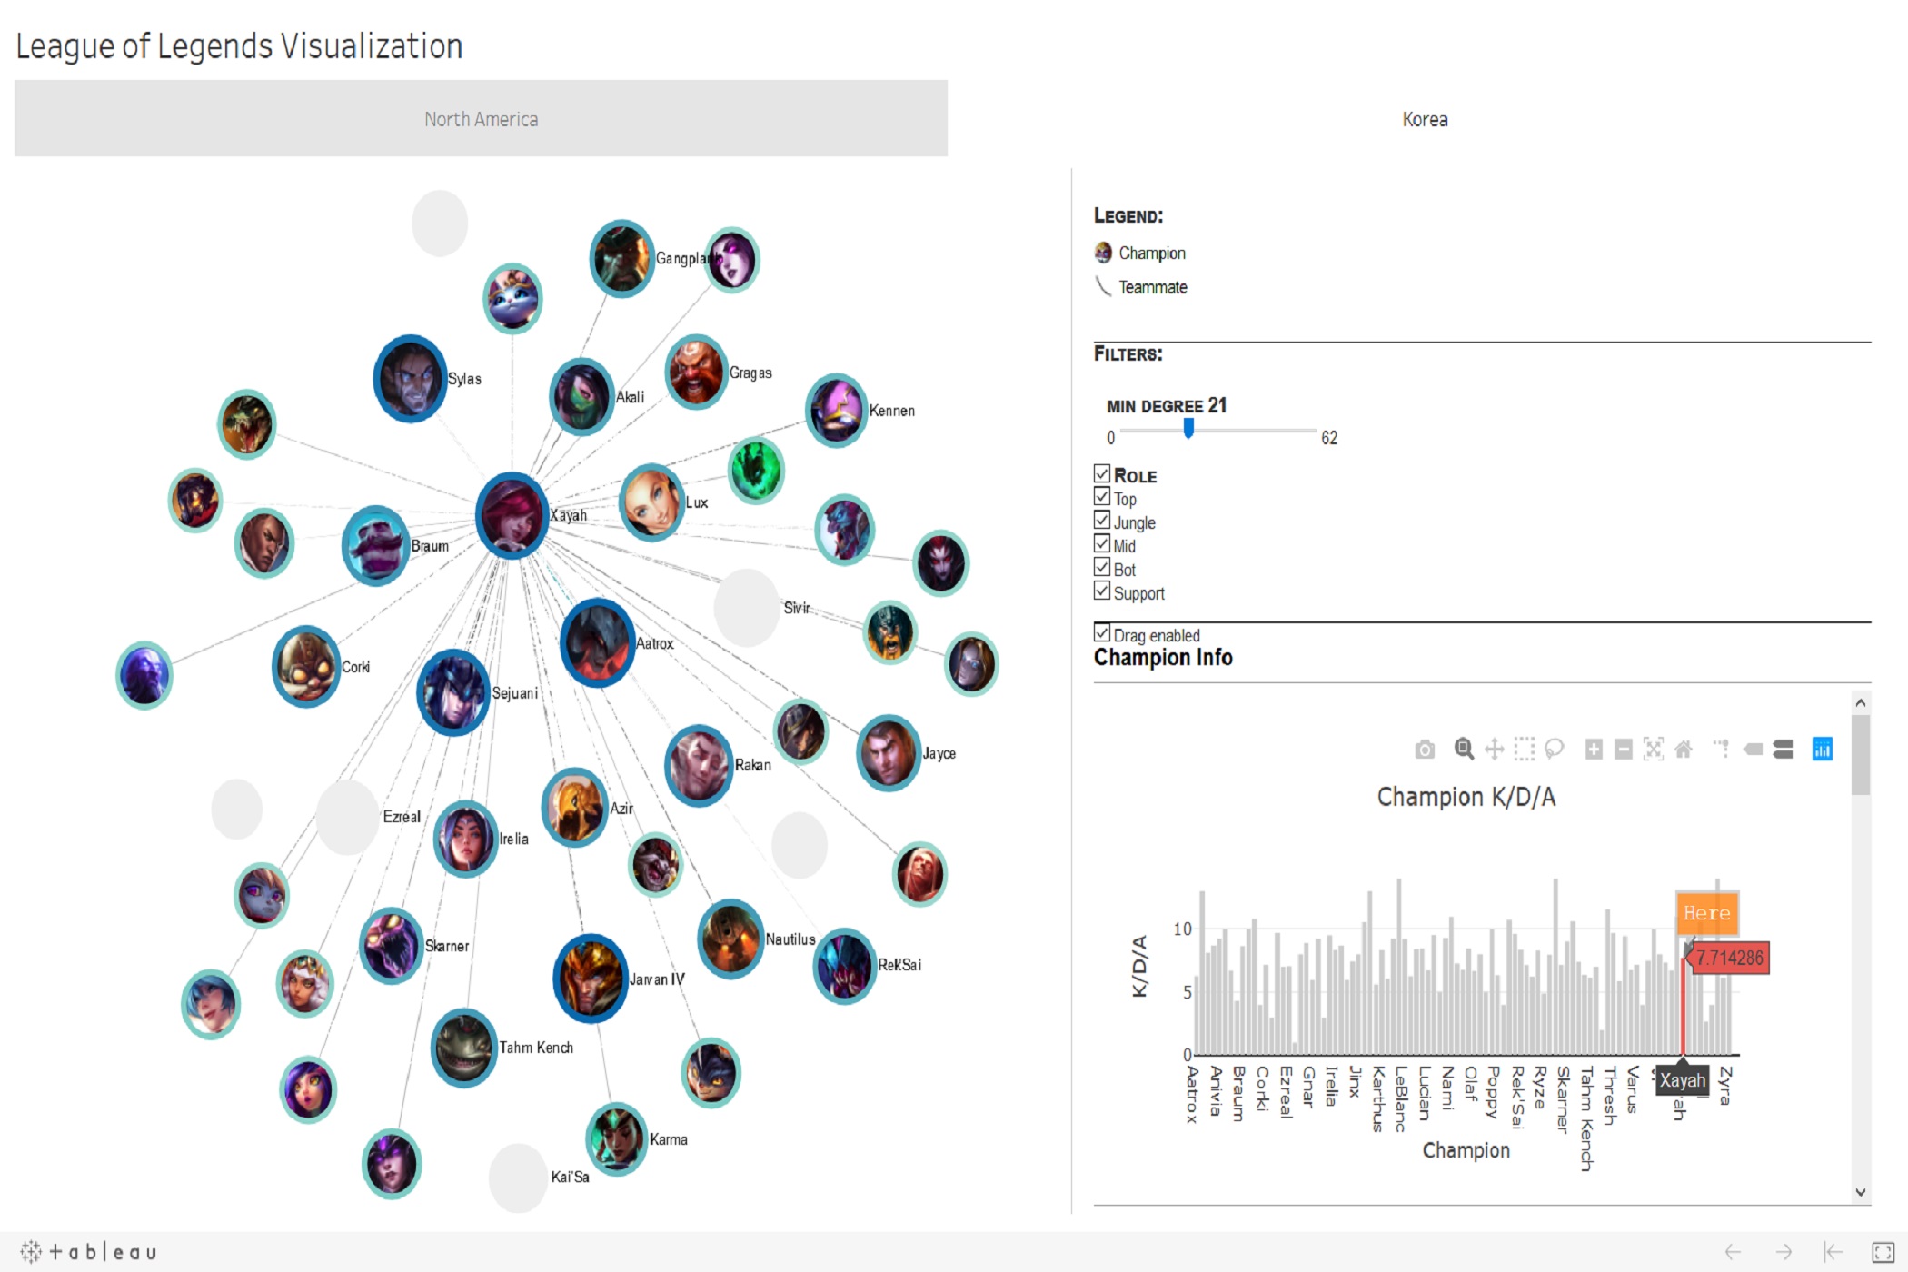This screenshot has height=1272, width=1908.
Task: Click the Xayah label on chart x-axis
Action: point(1683,1080)
